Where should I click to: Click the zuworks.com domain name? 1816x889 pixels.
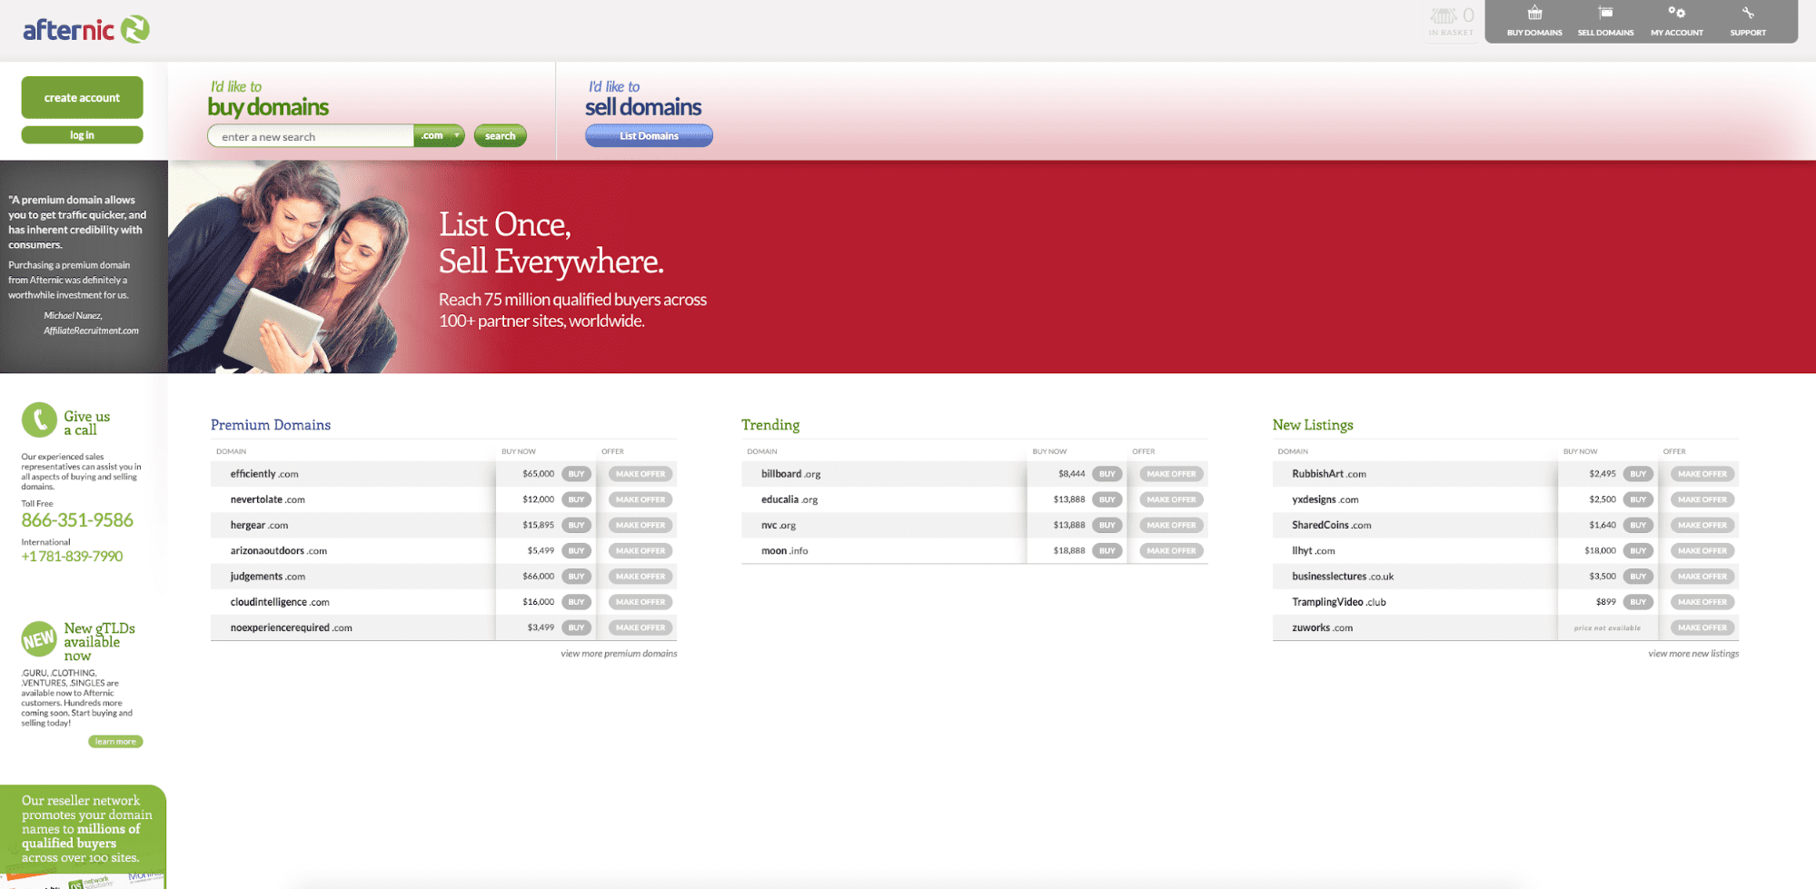point(1322,627)
